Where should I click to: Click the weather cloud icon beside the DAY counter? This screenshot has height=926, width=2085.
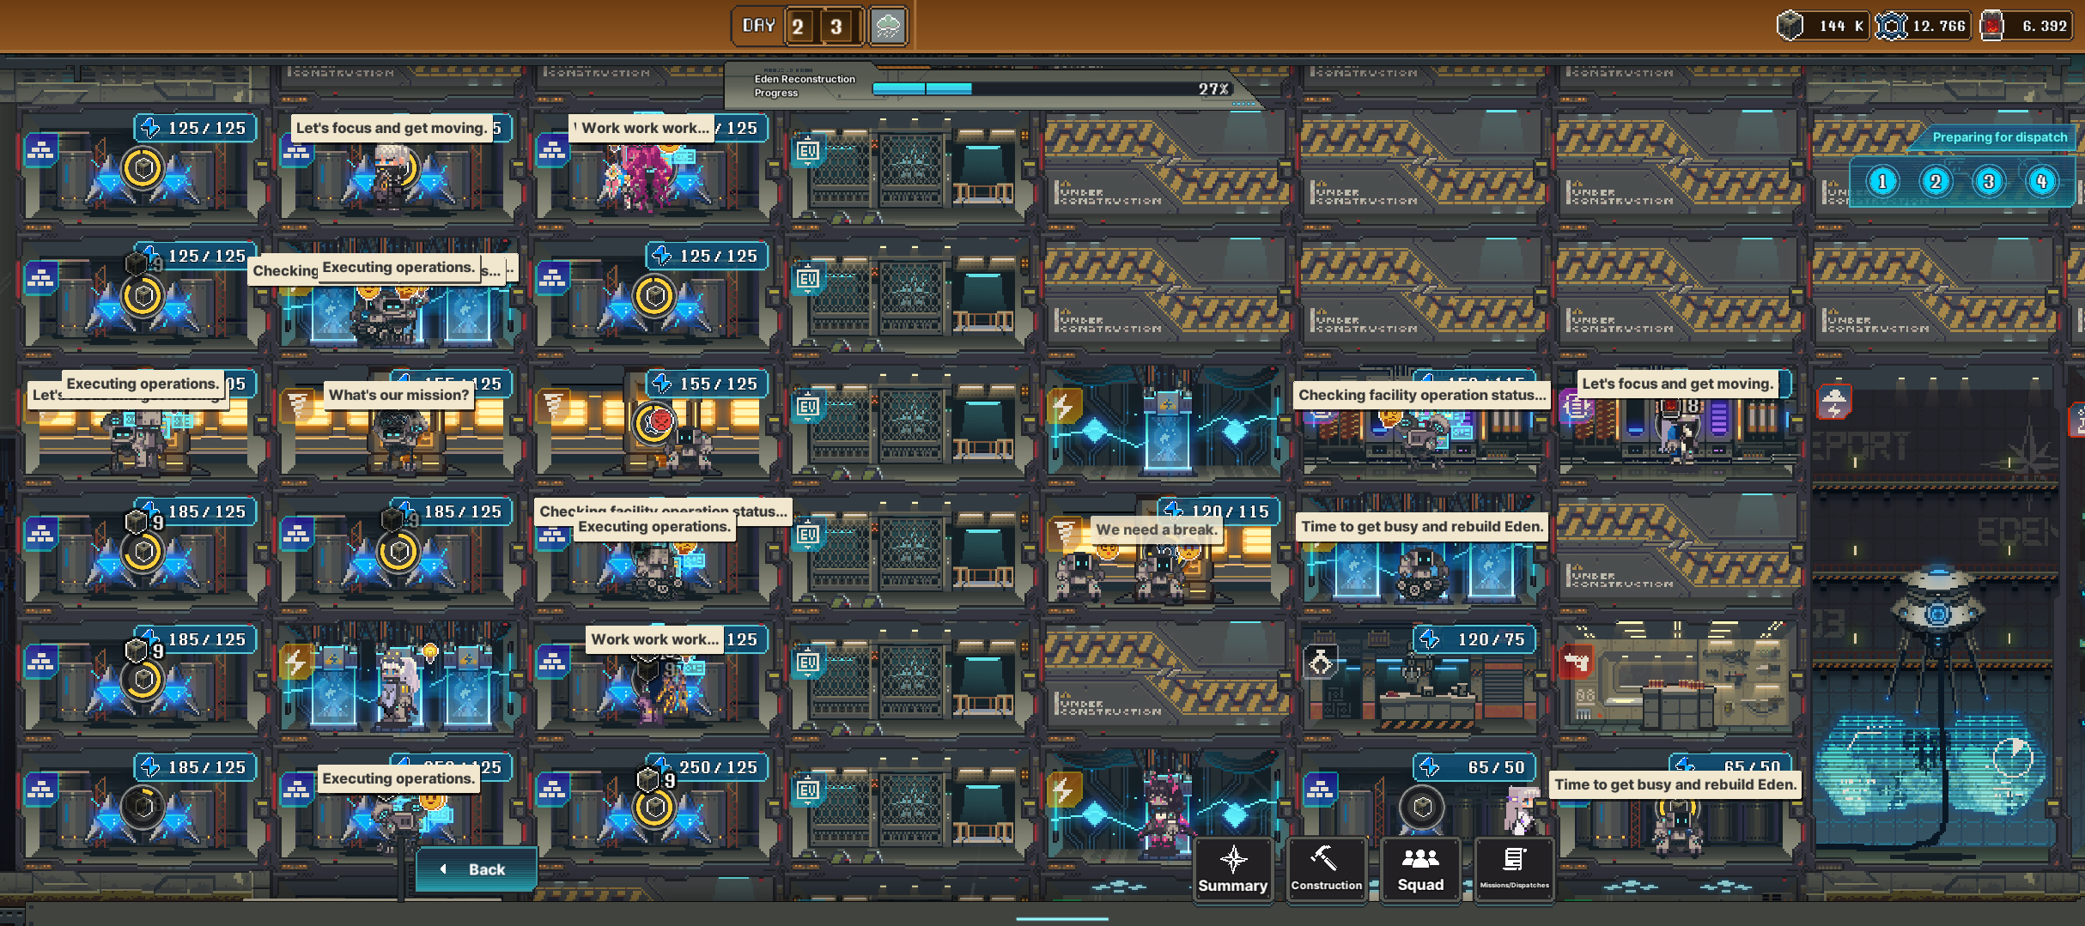(888, 26)
